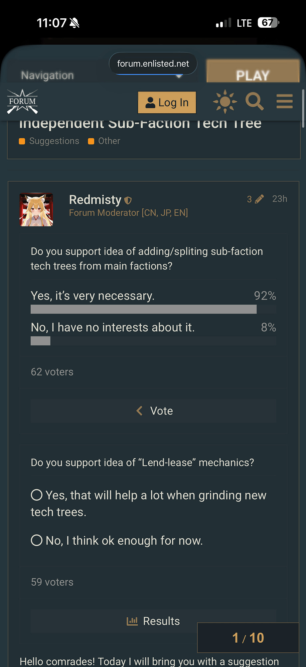This screenshot has height=667, width=306.
Task: Open the Enlisted Forum logo home
Action: pyautogui.click(x=23, y=102)
